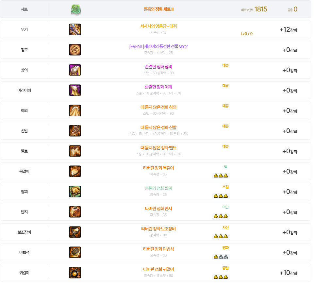Click the green rose set icon
Image resolution: width=315 pixels, height=285 pixels.
[x=76, y=9]
